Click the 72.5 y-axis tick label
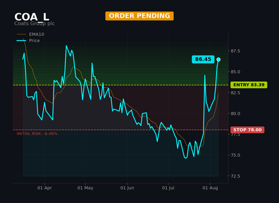The image size is (279, 203). point(235,176)
